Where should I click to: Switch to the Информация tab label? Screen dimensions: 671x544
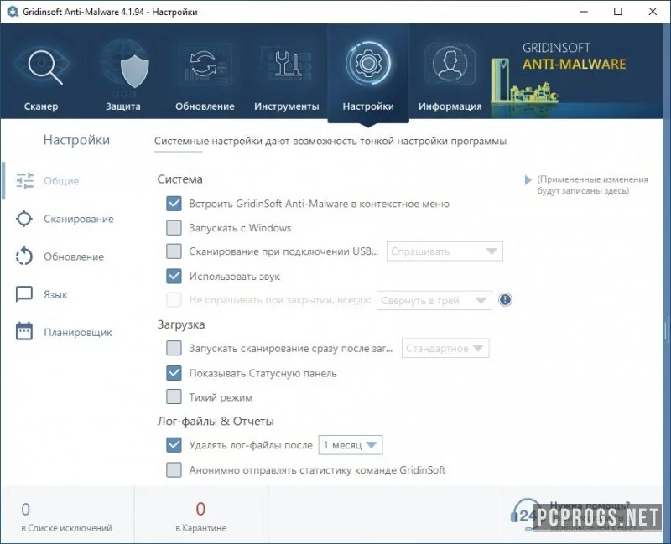point(450,106)
